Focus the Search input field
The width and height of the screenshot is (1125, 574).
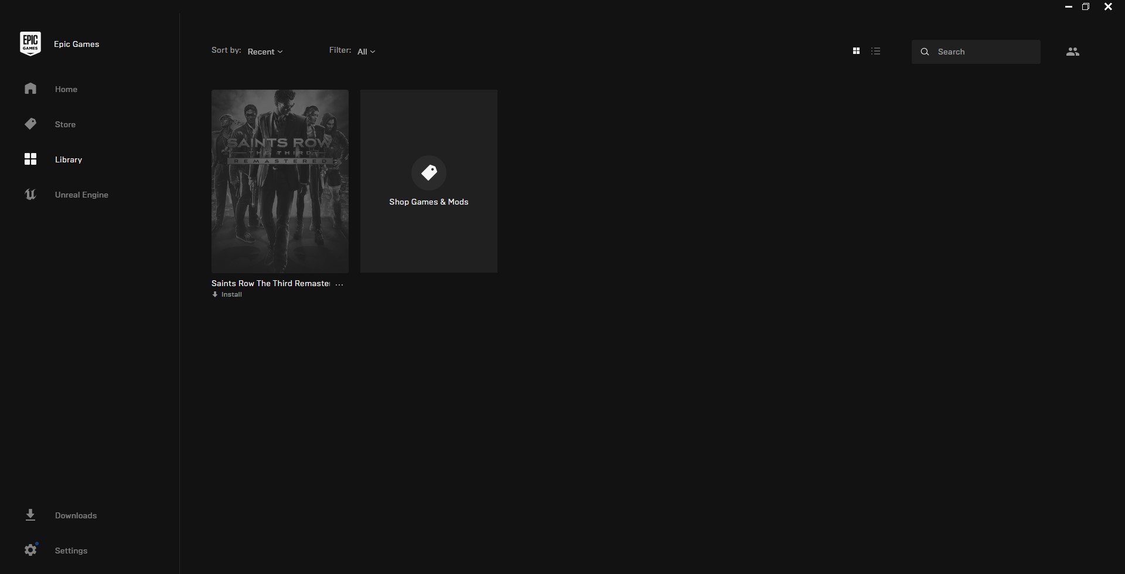976,52
